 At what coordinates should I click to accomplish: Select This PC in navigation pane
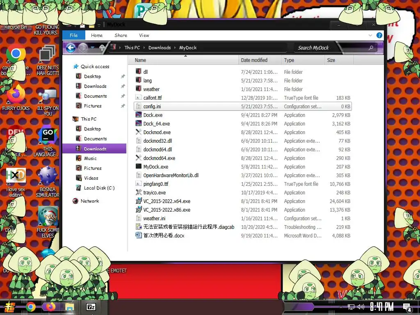click(x=89, y=119)
